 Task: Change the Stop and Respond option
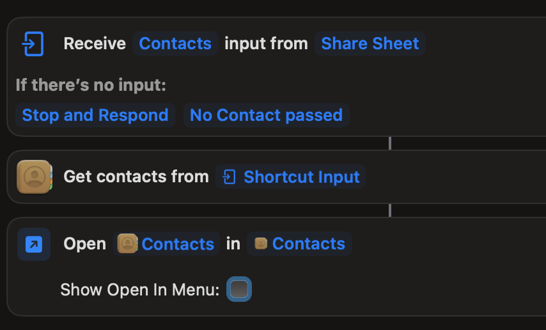[95, 115]
